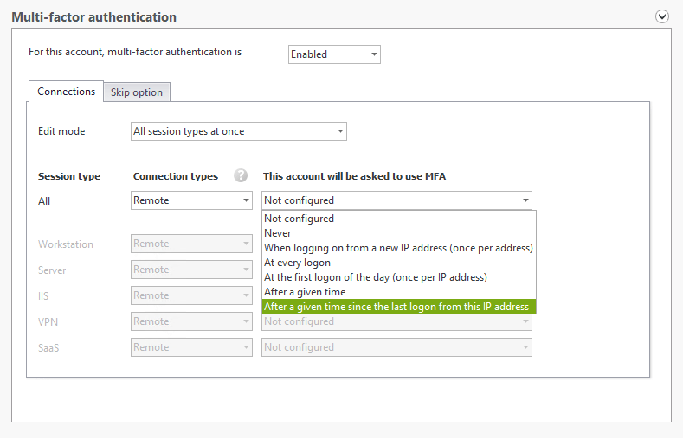Click the IIS Remote connection dropdown
The width and height of the screenshot is (683, 438).
191,295
